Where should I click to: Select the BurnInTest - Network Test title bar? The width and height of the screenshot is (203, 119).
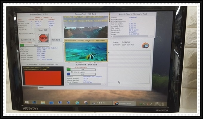(x=133, y=14)
